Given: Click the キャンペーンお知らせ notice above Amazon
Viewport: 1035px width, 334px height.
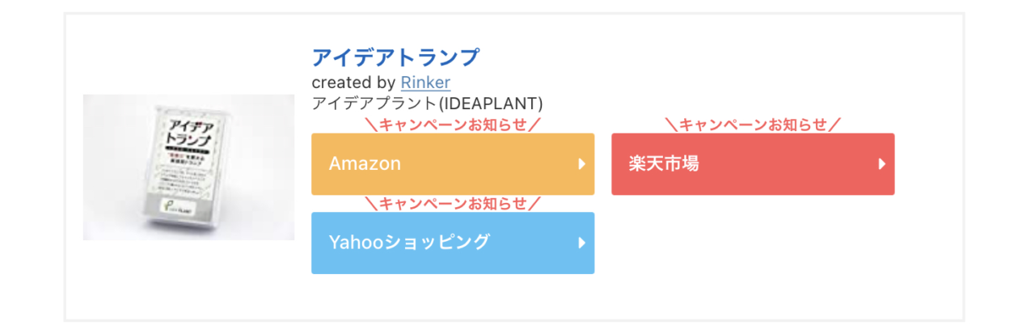Looking at the screenshot, I should 453,125.
